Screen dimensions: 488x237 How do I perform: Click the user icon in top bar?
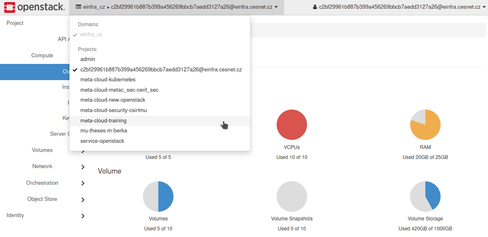(315, 7)
